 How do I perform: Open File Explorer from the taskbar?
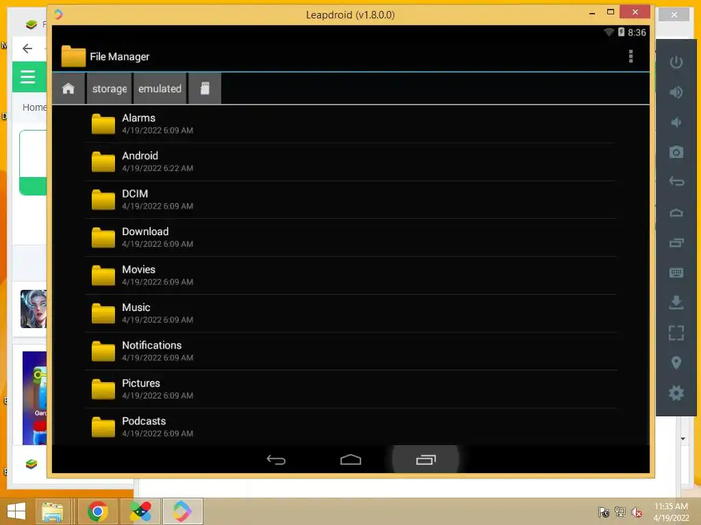[52, 511]
